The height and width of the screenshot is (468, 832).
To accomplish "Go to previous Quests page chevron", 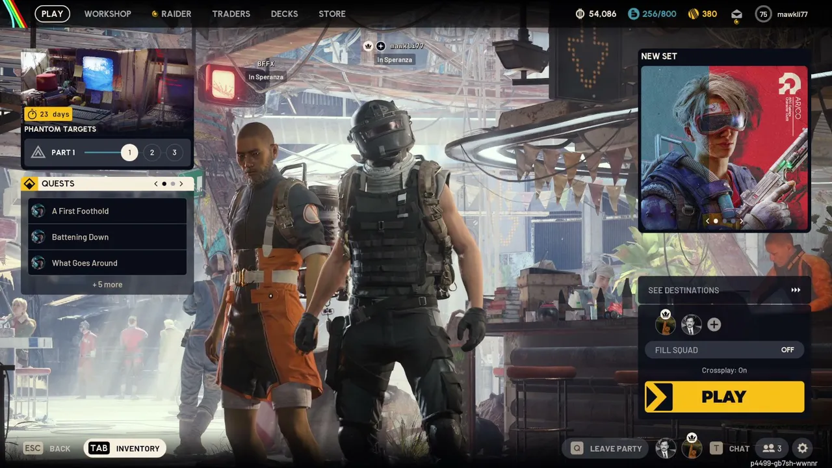I will [156, 183].
